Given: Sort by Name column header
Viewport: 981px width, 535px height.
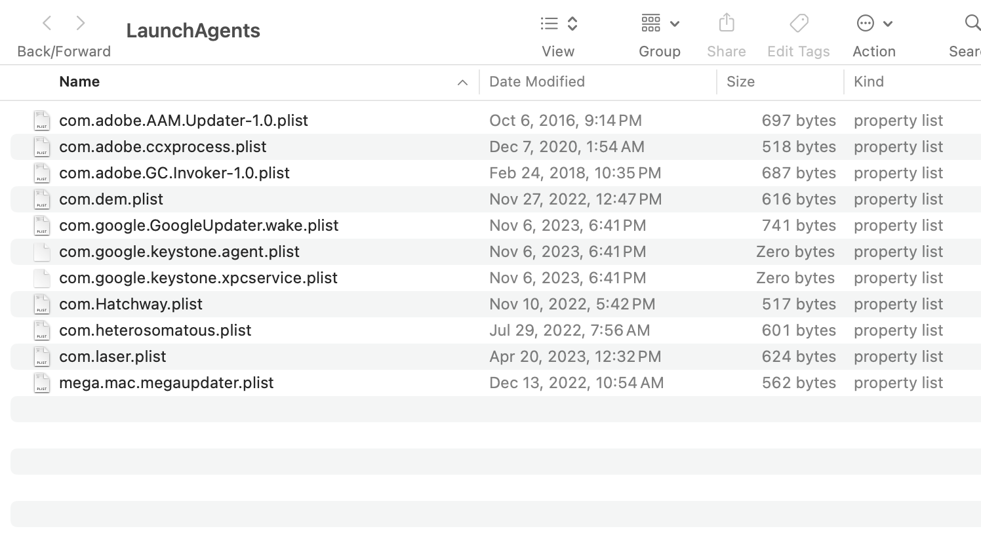Looking at the screenshot, I should (x=79, y=82).
